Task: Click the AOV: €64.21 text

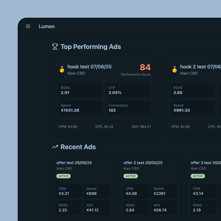Action: pyautogui.click(x=141, y=127)
